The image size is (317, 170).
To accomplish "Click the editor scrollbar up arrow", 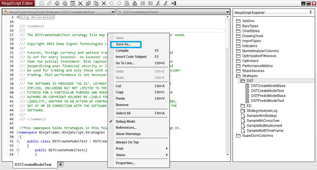I will [228, 17].
